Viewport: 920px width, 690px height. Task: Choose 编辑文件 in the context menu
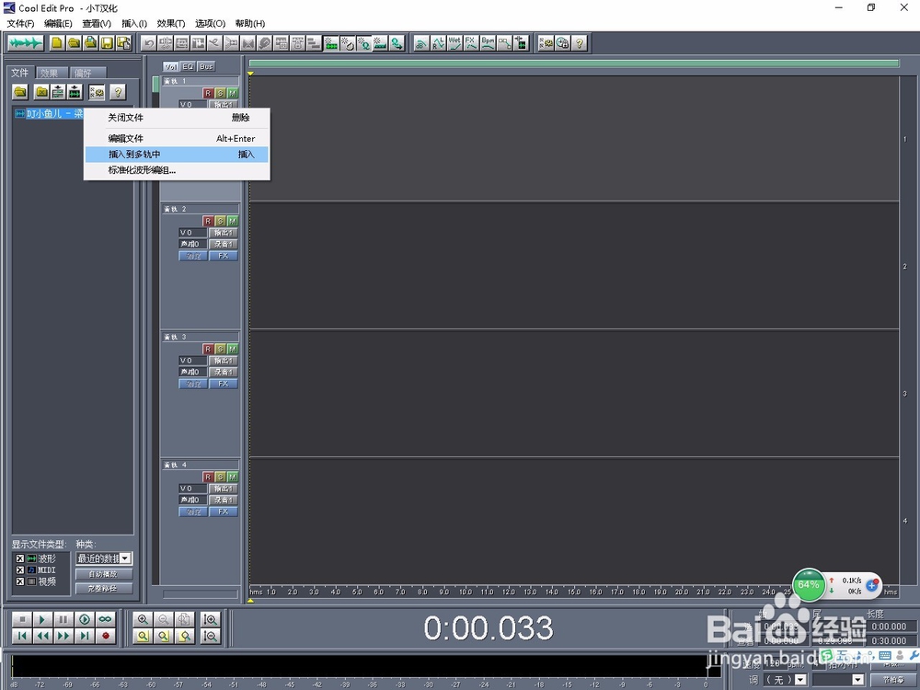178,139
